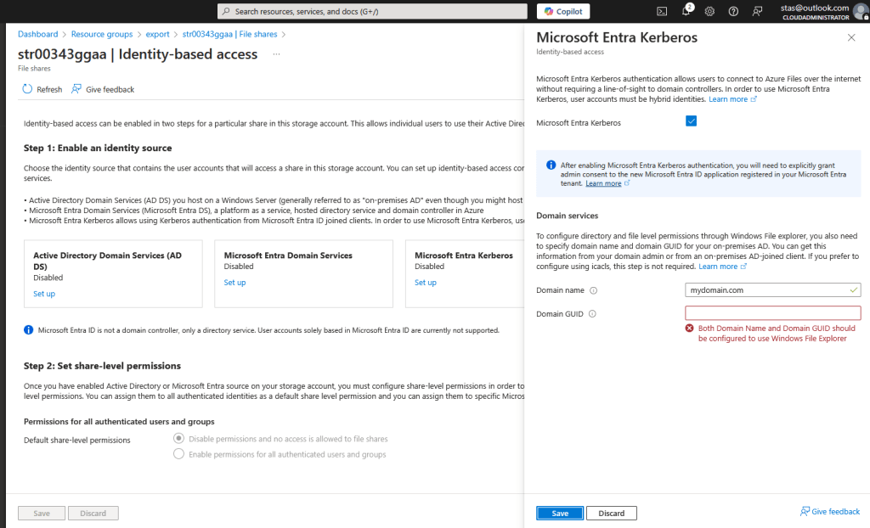Close the Microsoft Entra Kerberos panel
The width and height of the screenshot is (870, 528).
851,37
